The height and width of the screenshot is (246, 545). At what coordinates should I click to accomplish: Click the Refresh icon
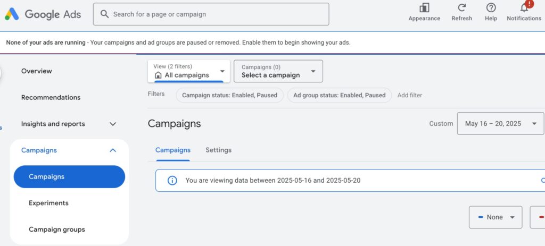point(461,8)
